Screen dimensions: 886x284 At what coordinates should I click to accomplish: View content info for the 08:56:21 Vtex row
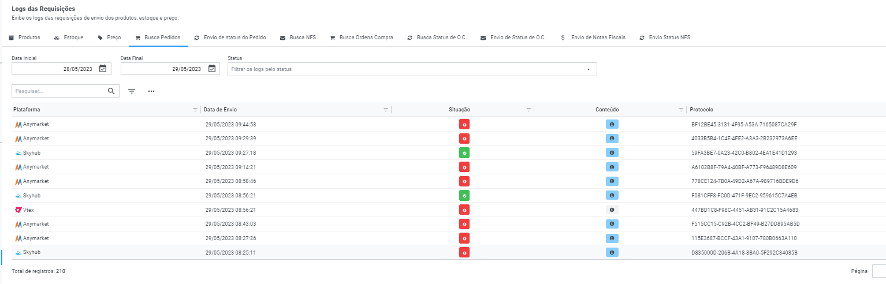point(612,210)
